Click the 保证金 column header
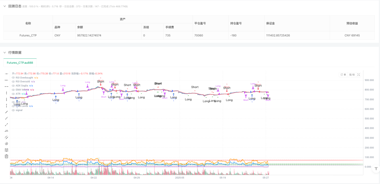This screenshot has width=380, height=184. 297,23
